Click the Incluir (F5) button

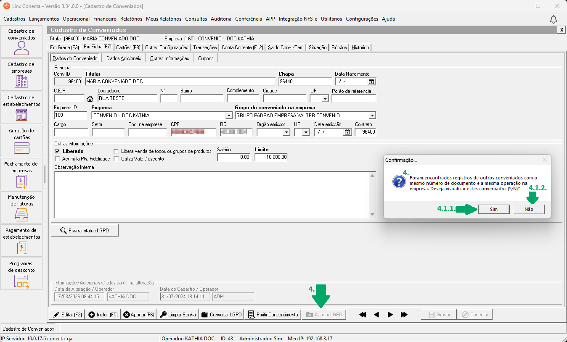[x=103, y=315]
